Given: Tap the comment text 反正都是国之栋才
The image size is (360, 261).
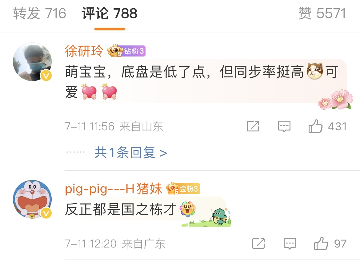Looking at the screenshot, I should point(121,209).
